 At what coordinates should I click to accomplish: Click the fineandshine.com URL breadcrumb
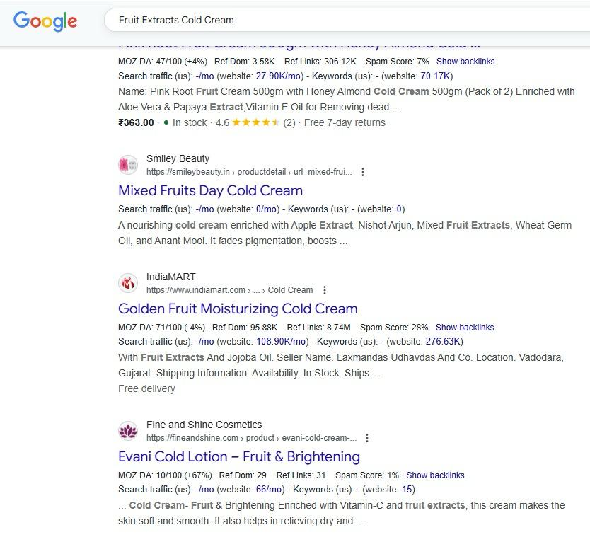click(251, 438)
